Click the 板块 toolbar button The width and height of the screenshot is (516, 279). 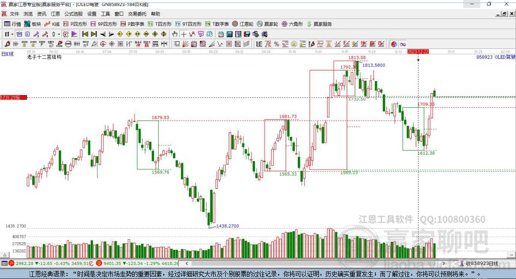(33, 24)
